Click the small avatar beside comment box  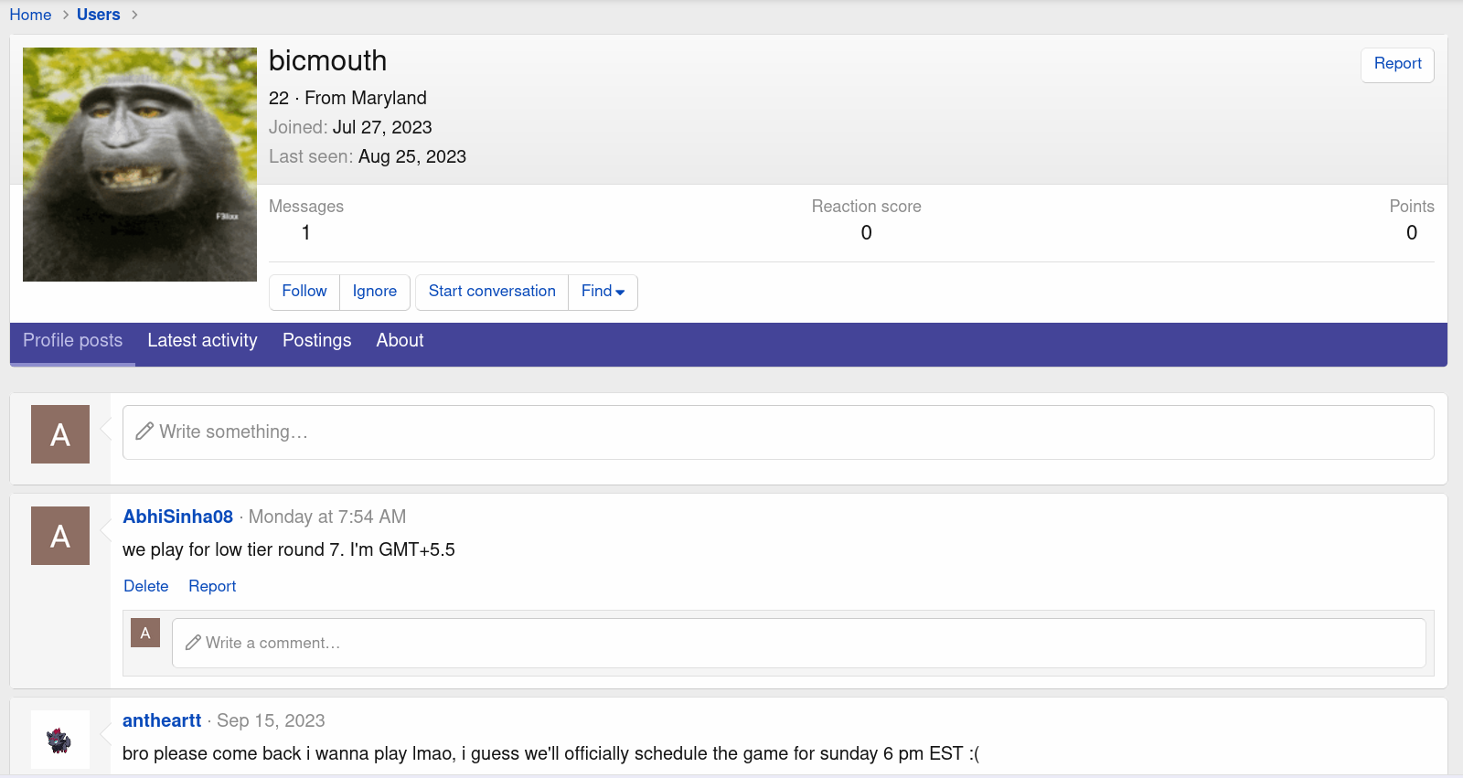pos(145,633)
